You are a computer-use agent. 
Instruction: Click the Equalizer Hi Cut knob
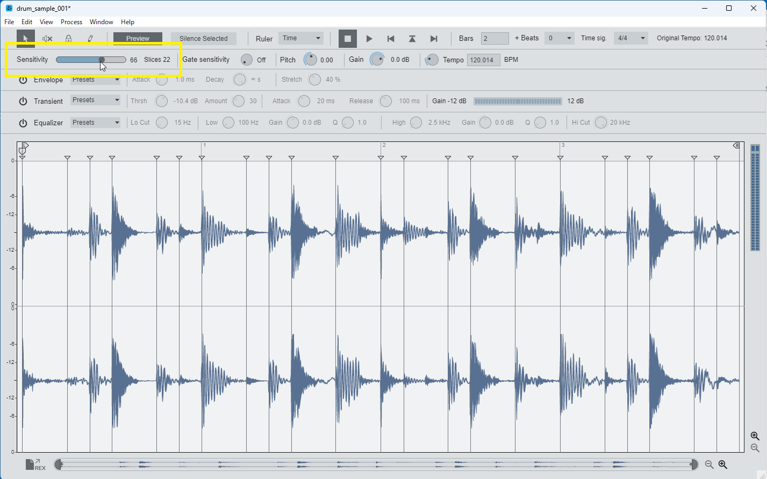(x=601, y=123)
